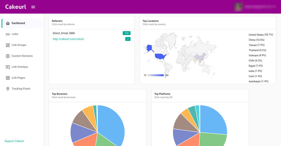Open the Dashboard menu item
The width and height of the screenshot is (281, 146).
(22, 23)
